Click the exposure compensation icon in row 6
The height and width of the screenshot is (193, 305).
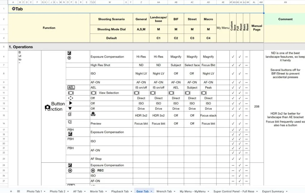coord(69,53)
